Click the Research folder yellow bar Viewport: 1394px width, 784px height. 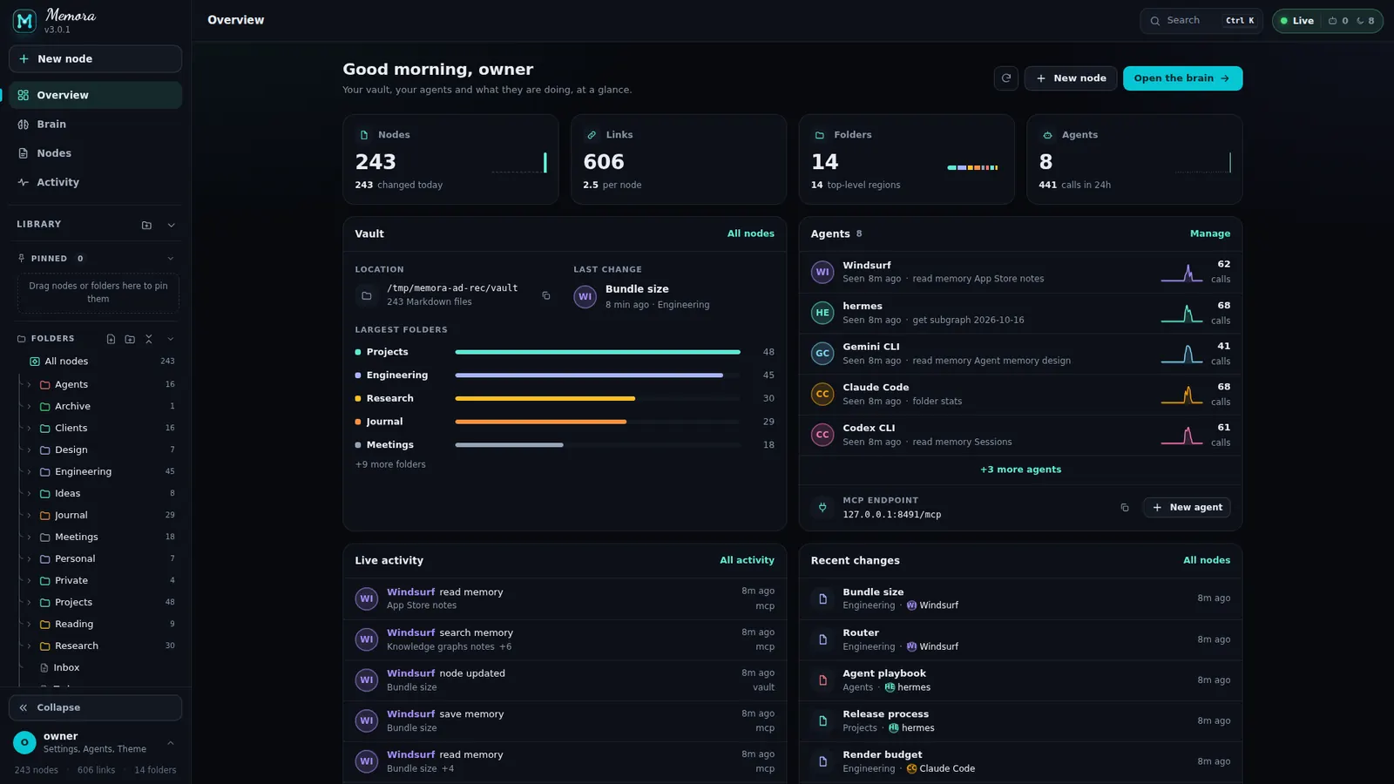(x=545, y=398)
